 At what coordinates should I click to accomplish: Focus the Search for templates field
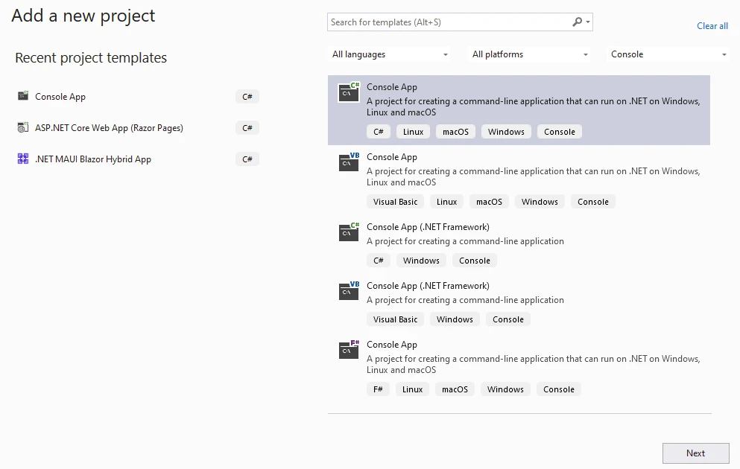click(447, 22)
